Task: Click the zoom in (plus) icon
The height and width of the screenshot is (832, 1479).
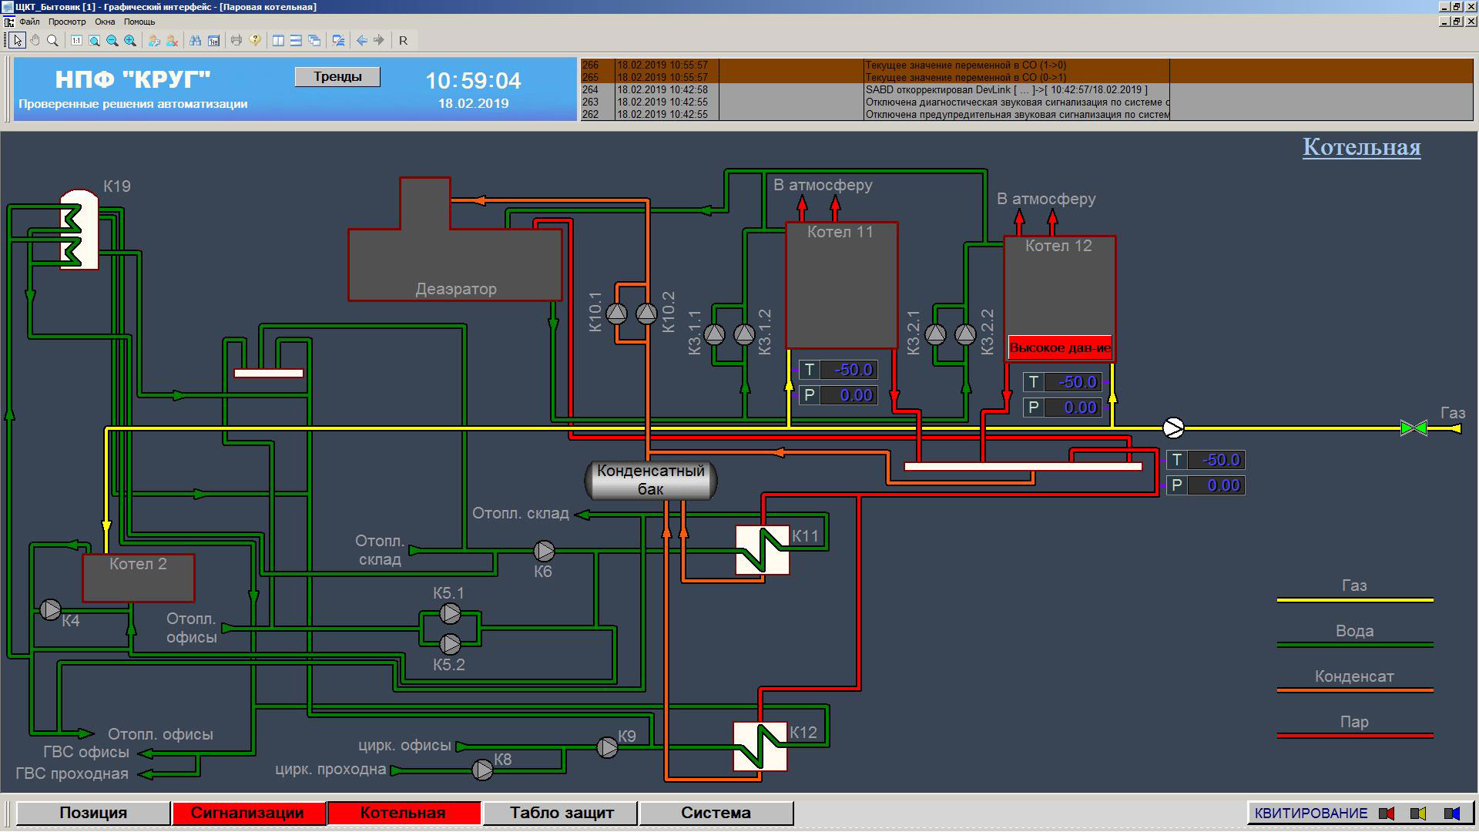Action: (x=130, y=40)
